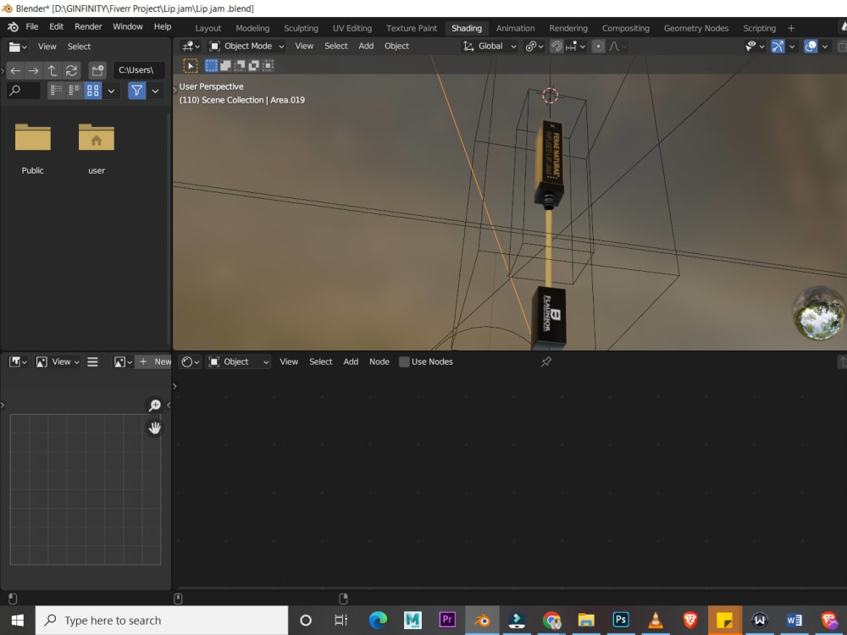
Task: Open the Edit menu
Action: 56,26
